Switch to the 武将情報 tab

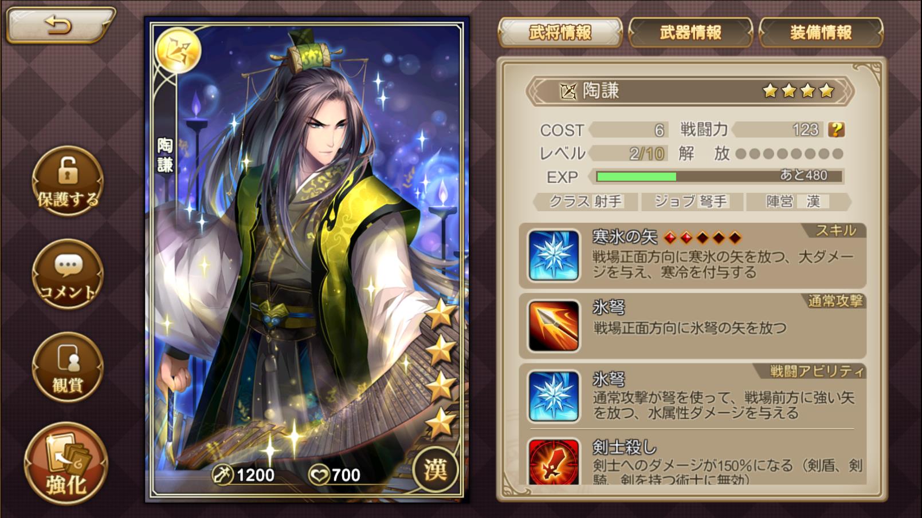pyautogui.click(x=560, y=33)
